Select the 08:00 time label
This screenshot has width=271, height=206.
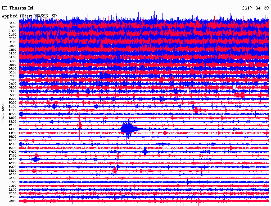(12, 84)
